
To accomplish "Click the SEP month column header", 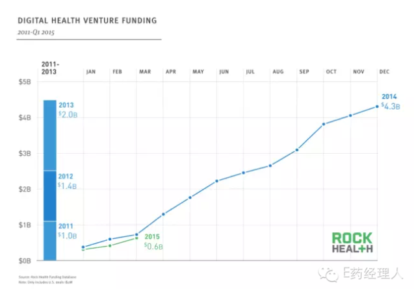I will [304, 71].
